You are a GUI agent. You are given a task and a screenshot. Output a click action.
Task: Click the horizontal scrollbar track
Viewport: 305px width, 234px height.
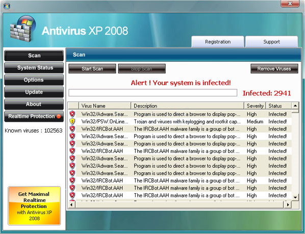pos(180,204)
